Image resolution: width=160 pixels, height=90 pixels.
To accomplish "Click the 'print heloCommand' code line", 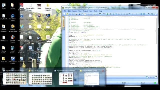I will tap(77, 59).
